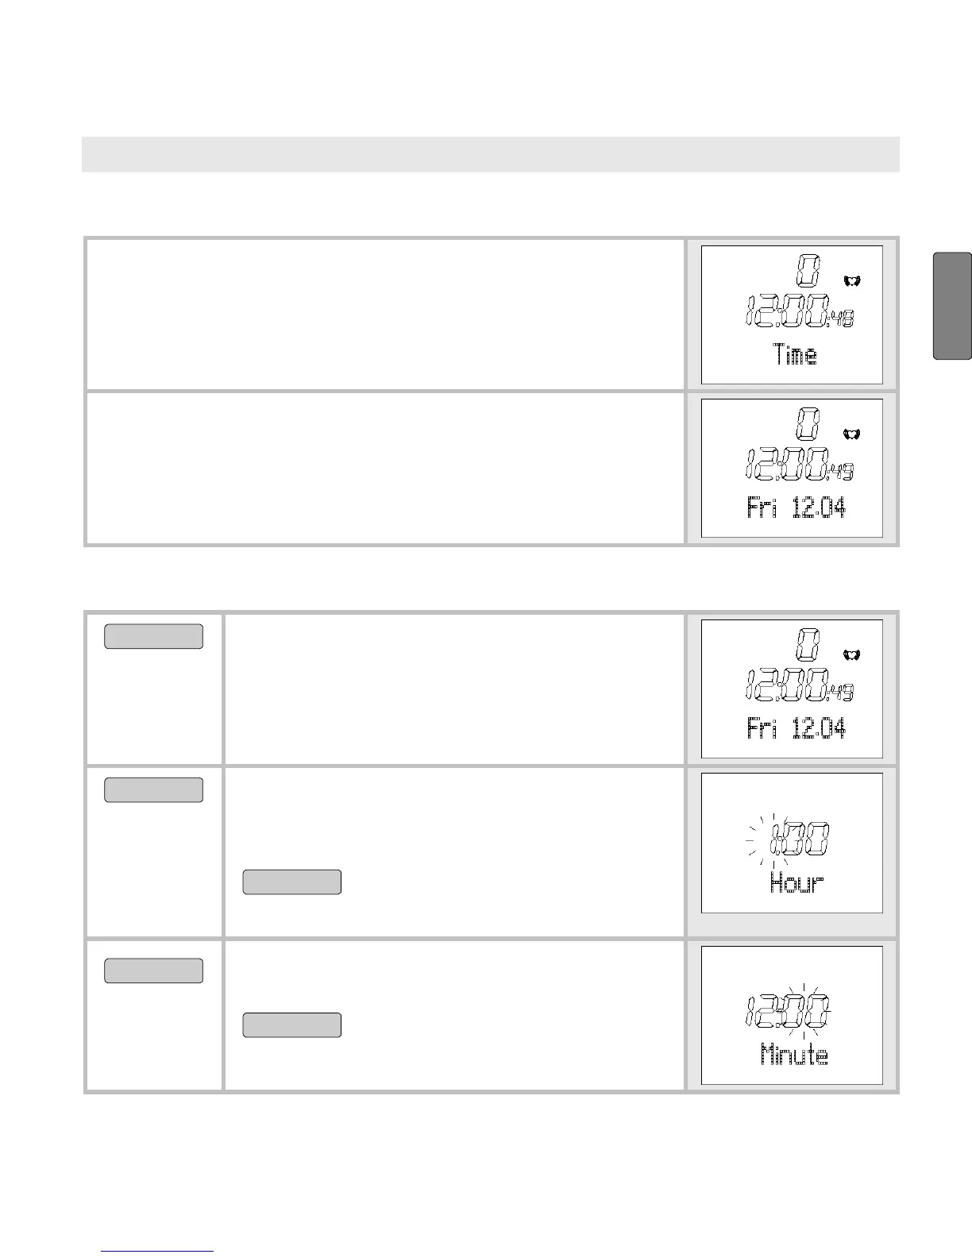
Task: Click the heart icon beside the topmost gray button's display
Action: tap(852, 654)
